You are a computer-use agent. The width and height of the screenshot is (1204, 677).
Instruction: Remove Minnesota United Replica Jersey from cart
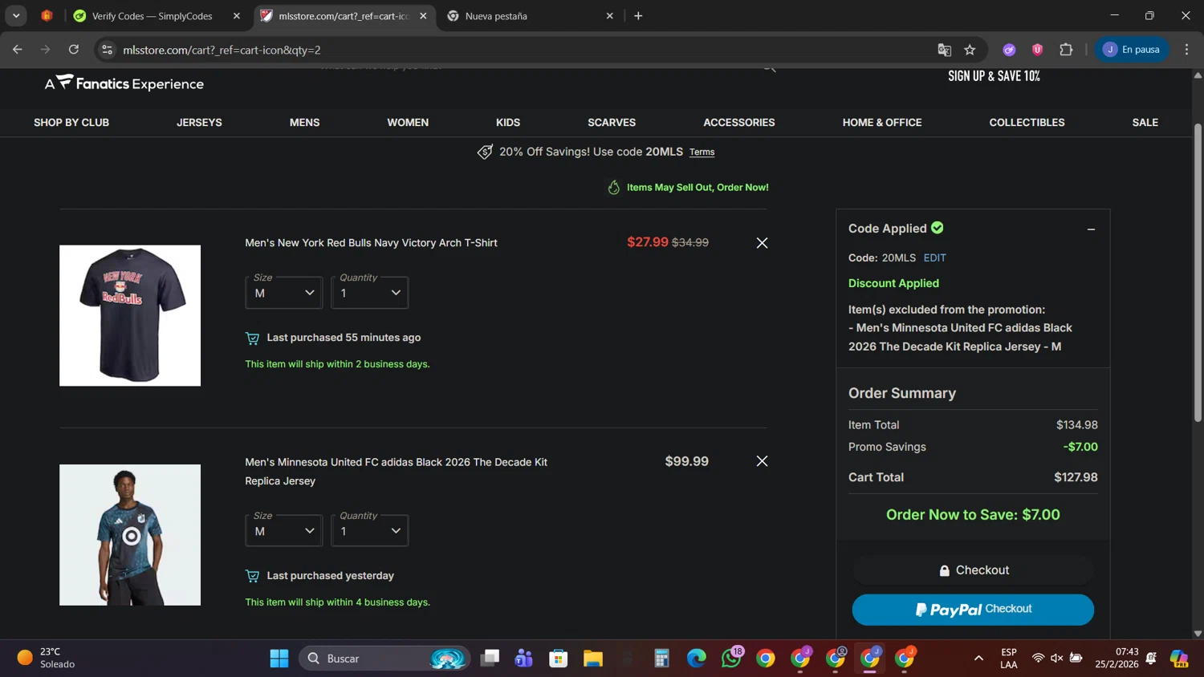762,461
